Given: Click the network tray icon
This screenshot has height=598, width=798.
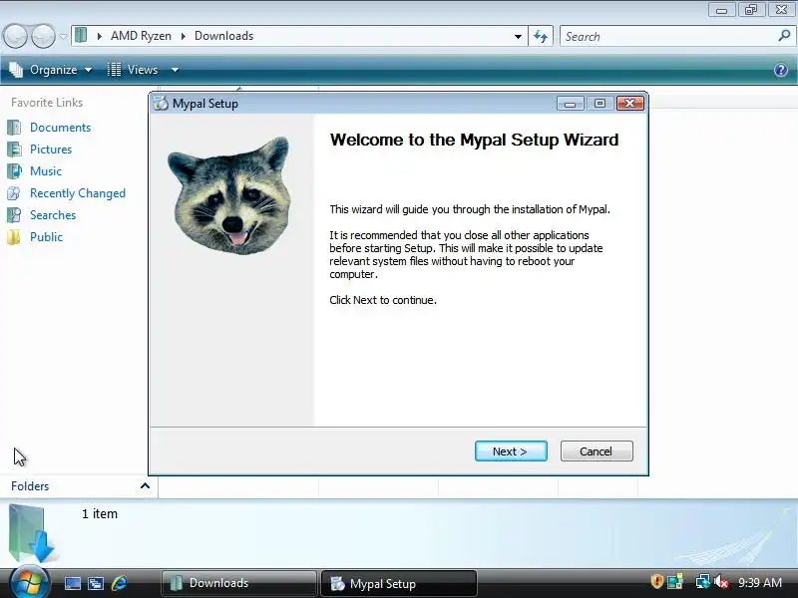Looking at the screenshot, I should point(702,581).
